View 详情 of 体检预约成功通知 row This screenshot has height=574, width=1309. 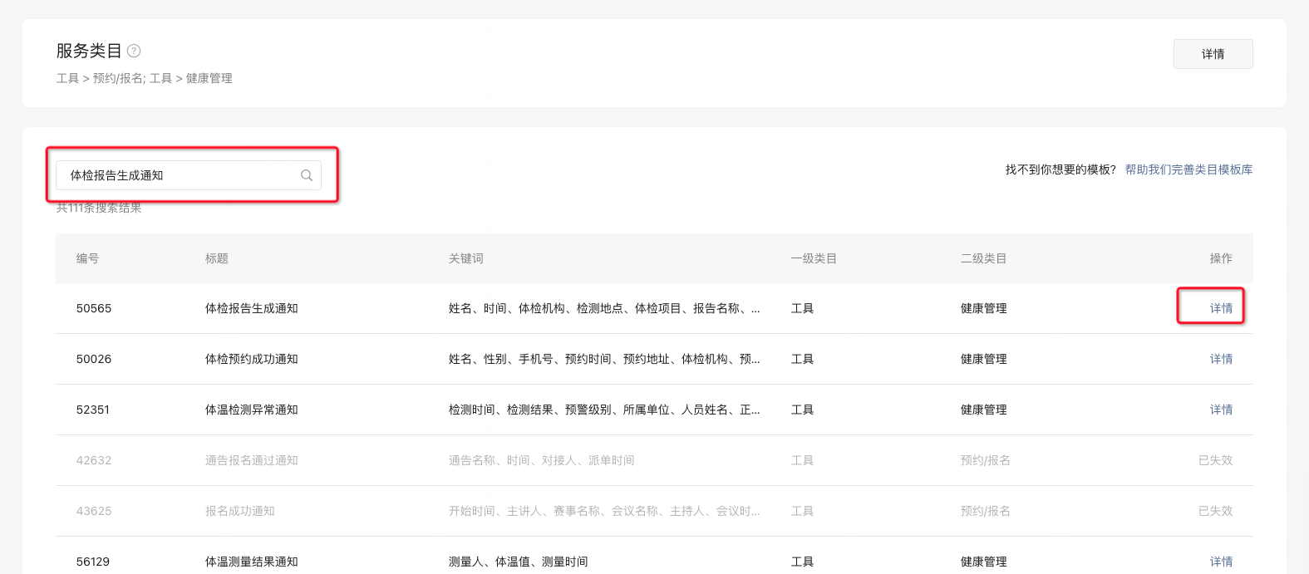click(x=1221, y=359)
